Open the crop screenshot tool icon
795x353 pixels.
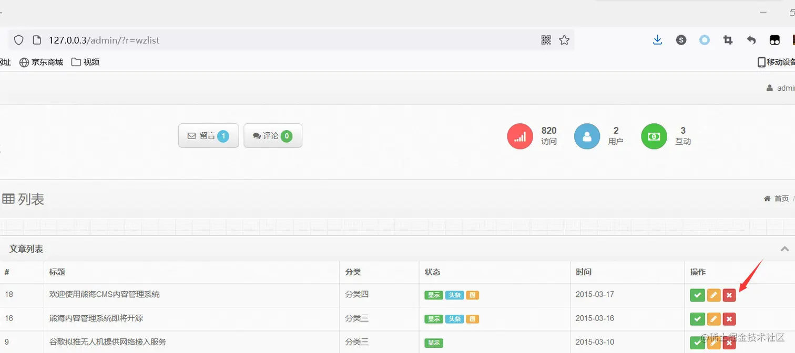(728, 40)
